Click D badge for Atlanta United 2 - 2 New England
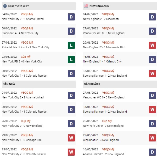 152,152
